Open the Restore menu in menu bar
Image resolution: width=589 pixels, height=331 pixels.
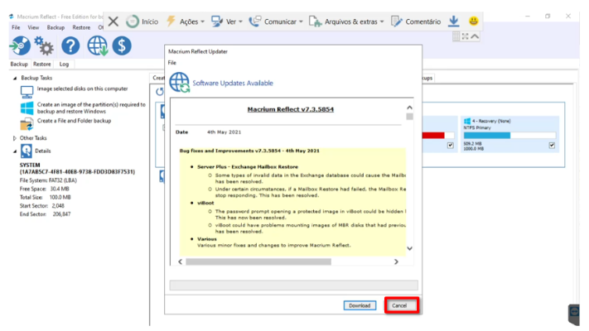(x=81, y=27)
